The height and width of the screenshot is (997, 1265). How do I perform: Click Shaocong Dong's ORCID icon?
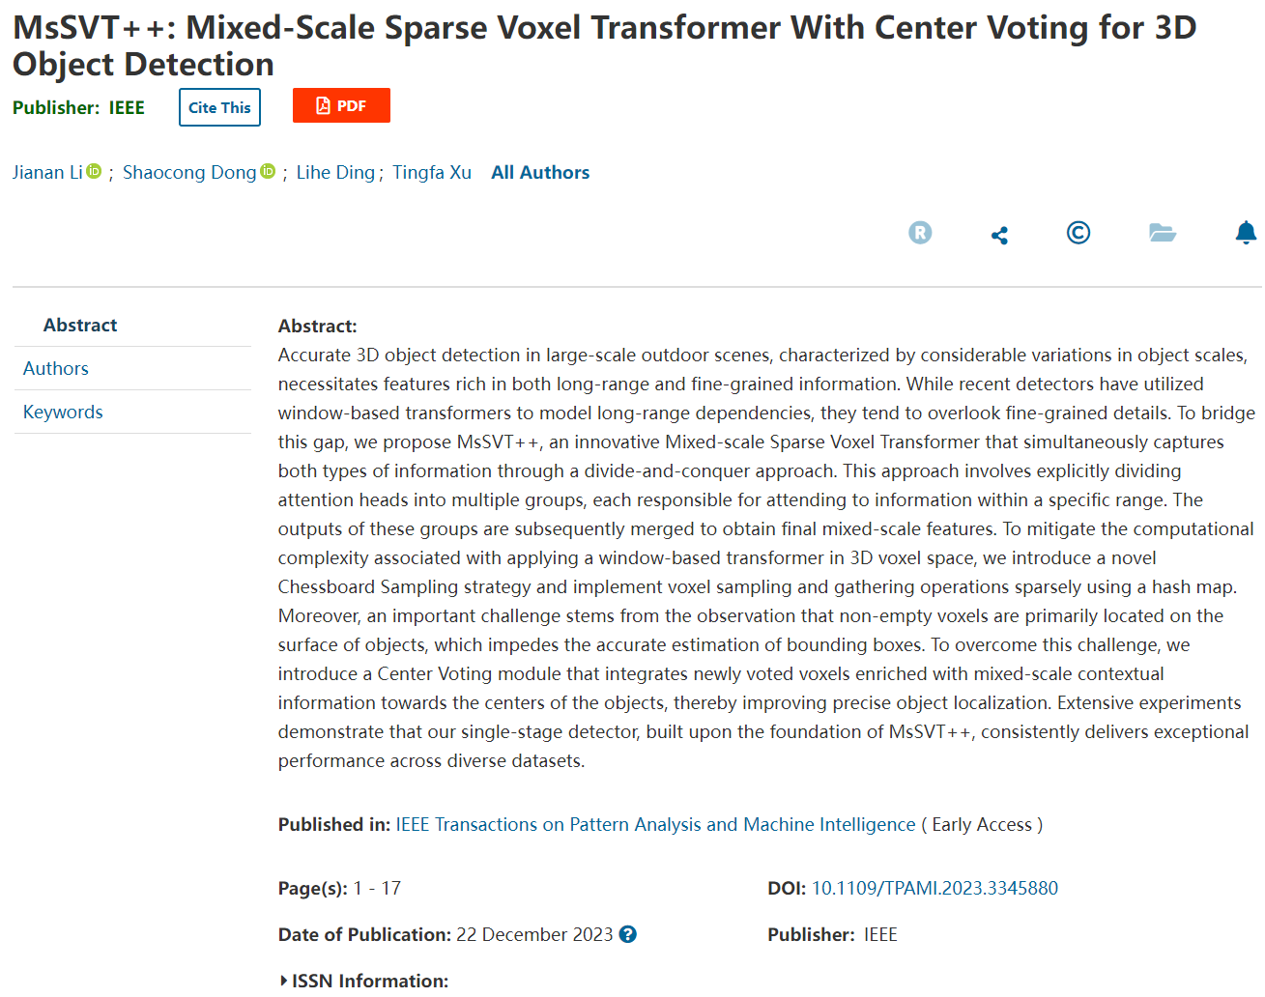click(x=268, y=171)
